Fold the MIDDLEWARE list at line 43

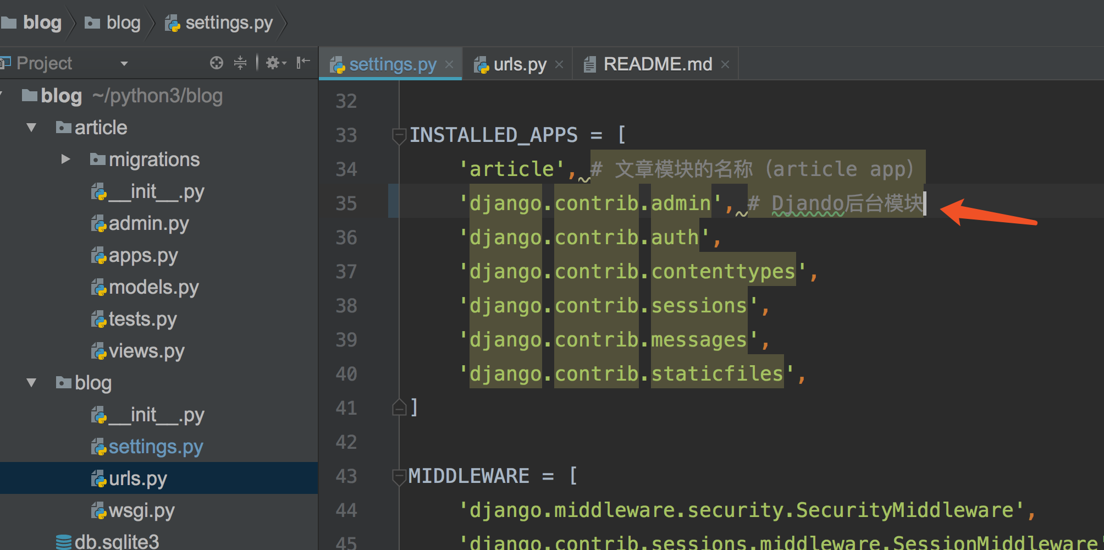tap(399, 476)
